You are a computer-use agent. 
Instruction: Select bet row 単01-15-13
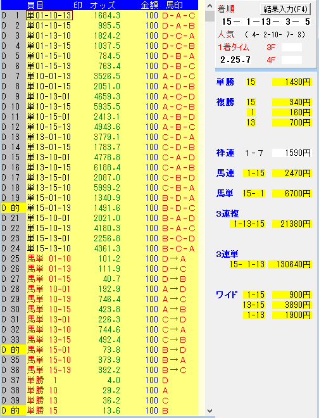click(99, 66)
